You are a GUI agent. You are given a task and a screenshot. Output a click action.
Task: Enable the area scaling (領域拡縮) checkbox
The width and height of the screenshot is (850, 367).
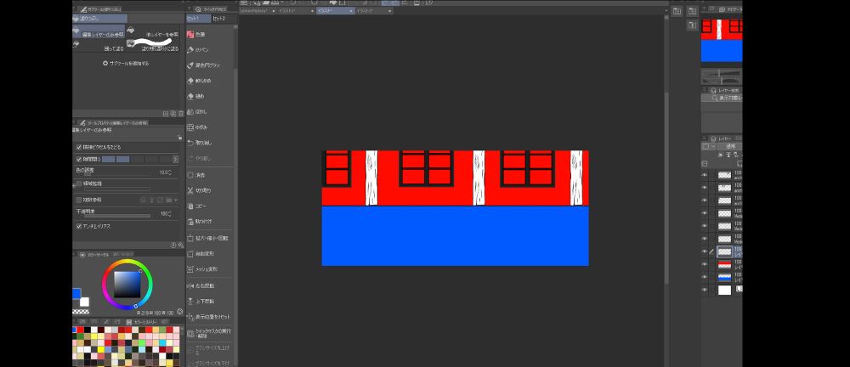(79, 183)
